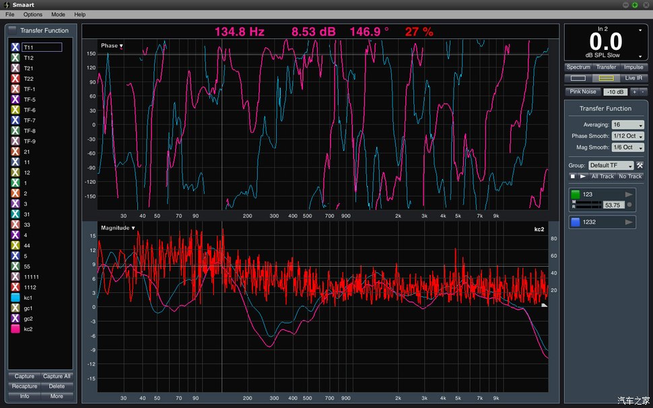Select the split two-pane view layout icon

606,78
